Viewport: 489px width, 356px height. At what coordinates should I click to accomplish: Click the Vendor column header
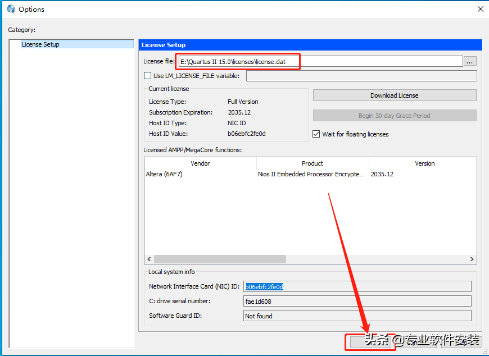(x=200, y=163)
